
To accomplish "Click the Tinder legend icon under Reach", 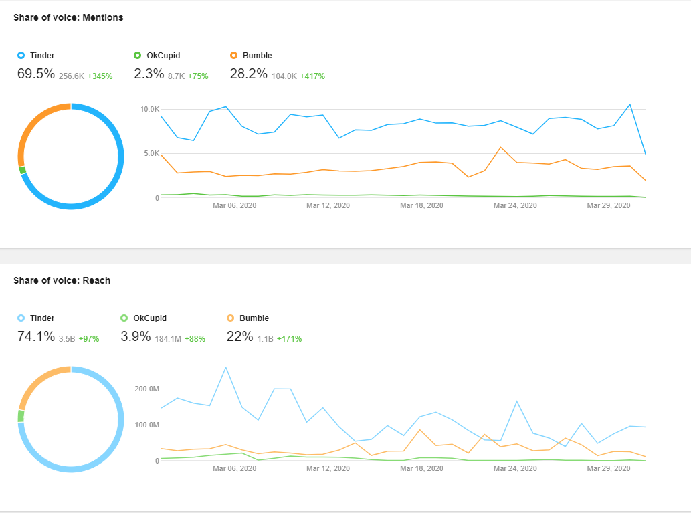I will point(19,318).
